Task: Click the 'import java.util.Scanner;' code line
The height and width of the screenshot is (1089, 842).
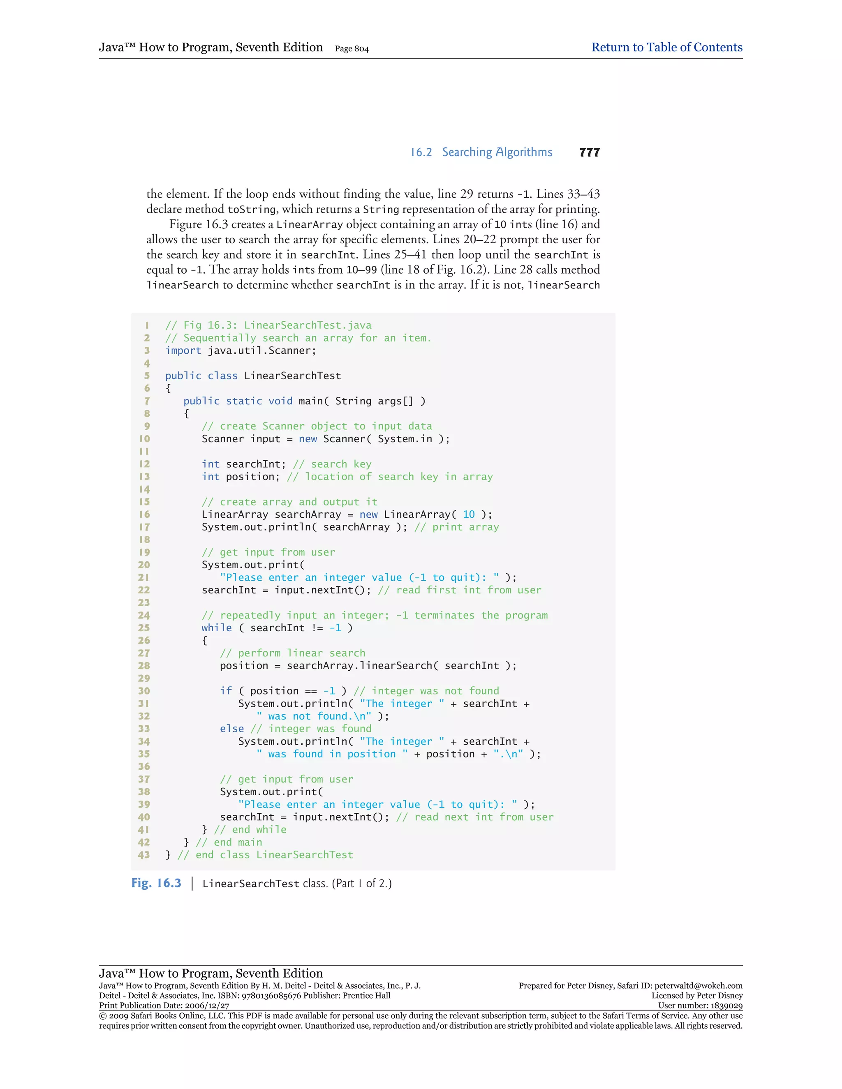Action: click(241, 351)
